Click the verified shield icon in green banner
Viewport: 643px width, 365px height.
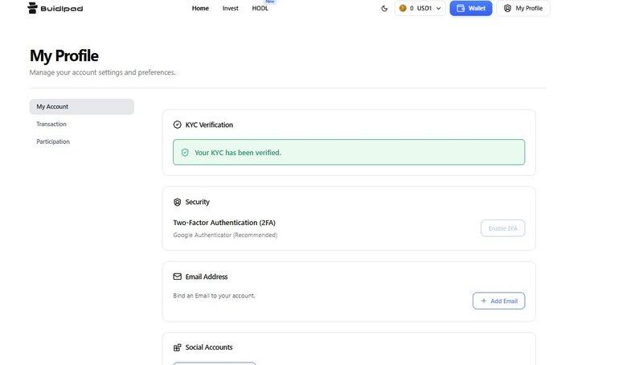[185, 152]
